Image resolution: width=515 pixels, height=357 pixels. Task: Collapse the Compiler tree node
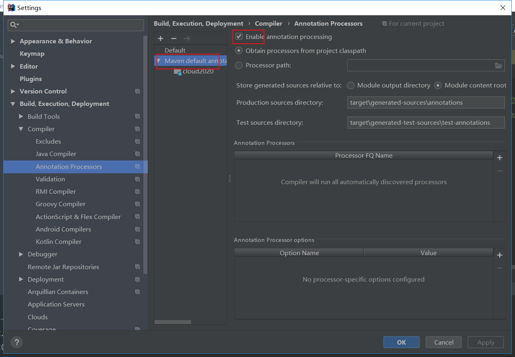pos(21,129)
